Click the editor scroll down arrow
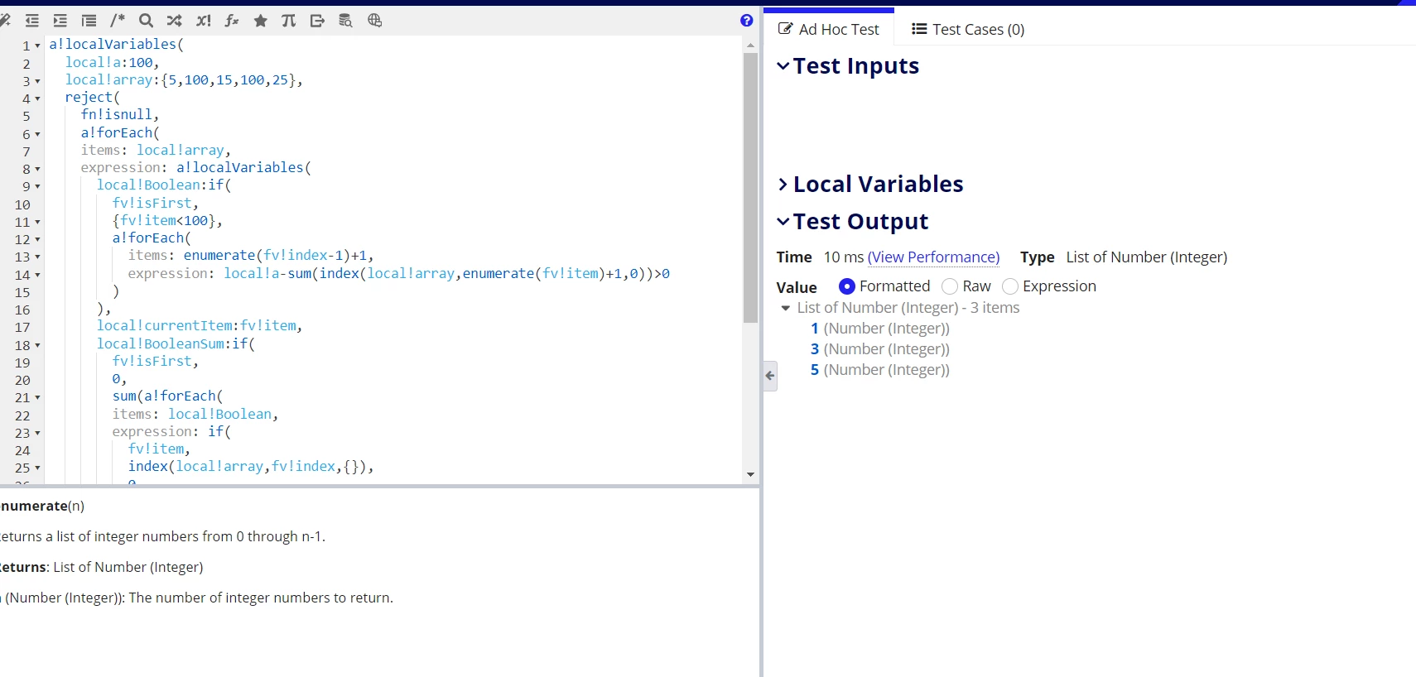Screen dimensions: 1416x677 pyautogui.click(x=750, y=475)
